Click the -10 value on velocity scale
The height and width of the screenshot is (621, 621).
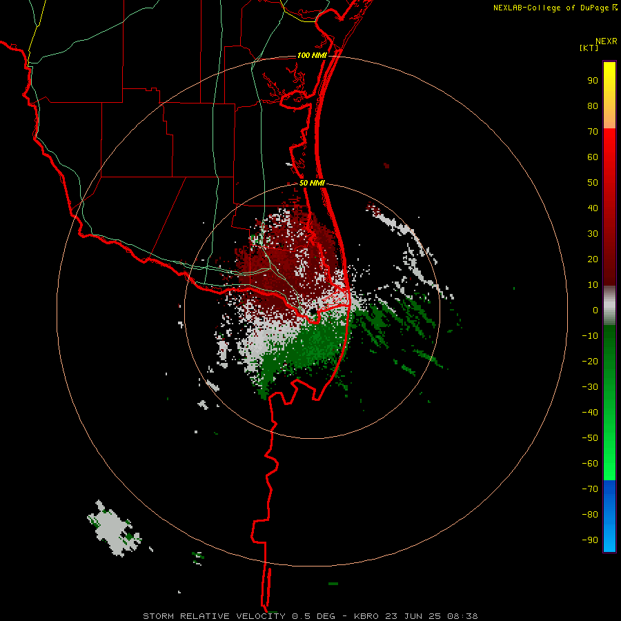590,336
